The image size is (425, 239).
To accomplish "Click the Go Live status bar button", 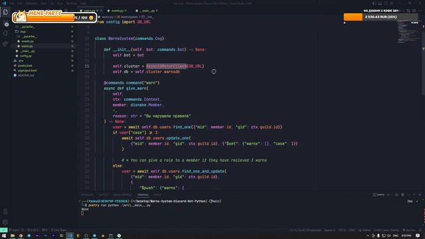I will (x=409, y=230).
